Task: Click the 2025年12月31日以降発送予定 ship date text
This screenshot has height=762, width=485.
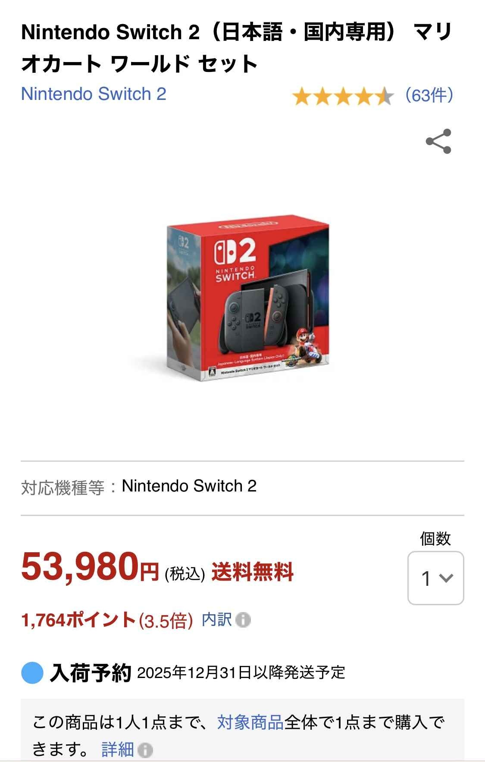Action: click(x=241, y=672)
